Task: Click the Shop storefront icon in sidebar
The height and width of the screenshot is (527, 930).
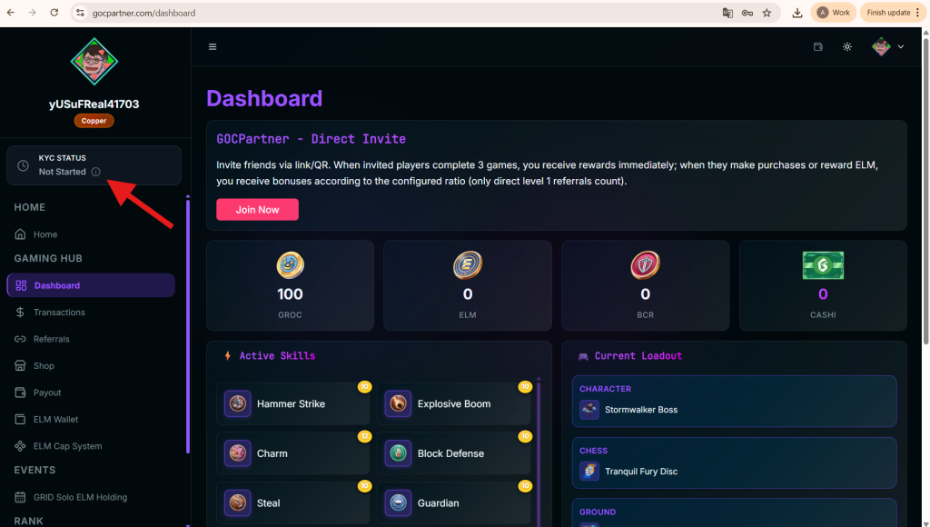Action: [21, 366]
